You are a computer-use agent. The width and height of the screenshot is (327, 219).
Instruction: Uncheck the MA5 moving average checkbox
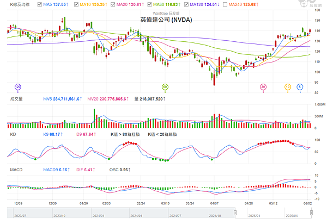[40, 4]
